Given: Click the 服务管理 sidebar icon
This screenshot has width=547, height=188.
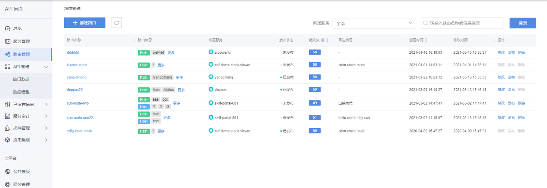Looking at the screenshot, I should [7, 41].
